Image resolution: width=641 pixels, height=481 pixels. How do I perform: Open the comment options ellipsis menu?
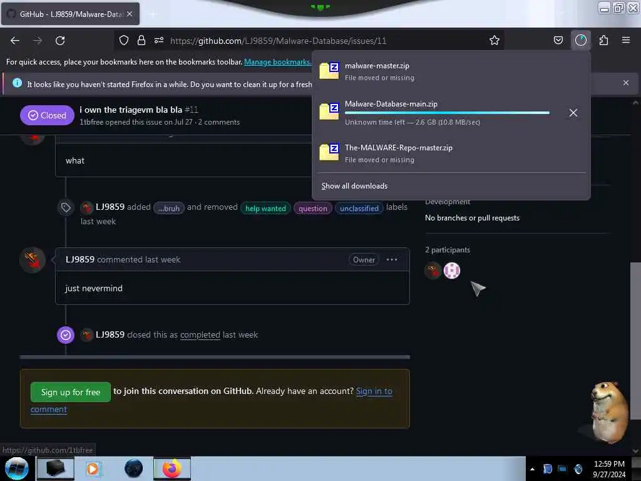point(391,259)
